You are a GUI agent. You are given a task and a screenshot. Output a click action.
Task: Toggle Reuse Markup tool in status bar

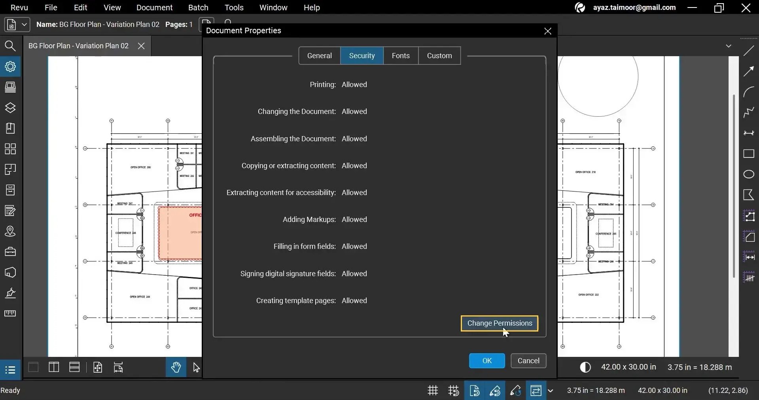[515, 391]
